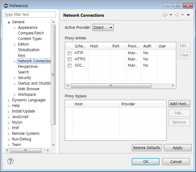This screenshot has width=196, height=172.
Task: Open the forward history dropdown arrow
Action: coord(182,15)
